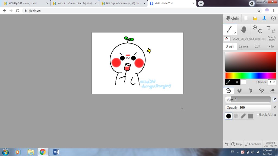This screenshot has height=156, width=278.
Task: Select the Pixel brush type
Action: point(261,91)
